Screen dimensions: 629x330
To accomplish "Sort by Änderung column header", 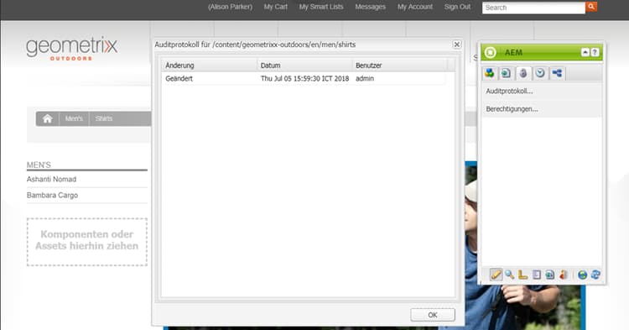I will click(x=209, y=65).
